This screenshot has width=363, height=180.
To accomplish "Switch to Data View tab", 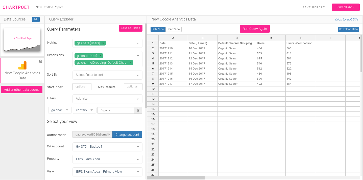I will point(158,29).
